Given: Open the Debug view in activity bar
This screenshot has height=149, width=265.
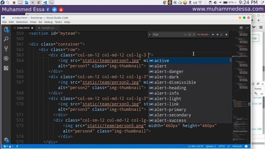Looking at the screenshot, I should tap(6, 58).
